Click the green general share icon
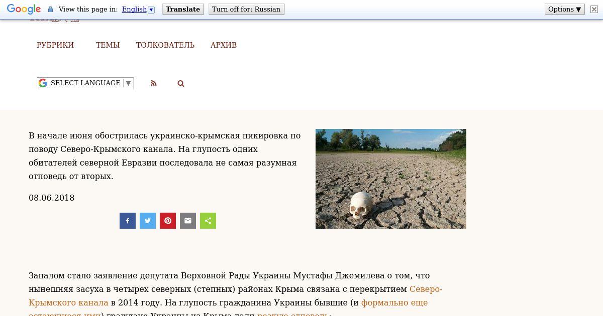Screen dimensions: 603x316 (208, 221)
